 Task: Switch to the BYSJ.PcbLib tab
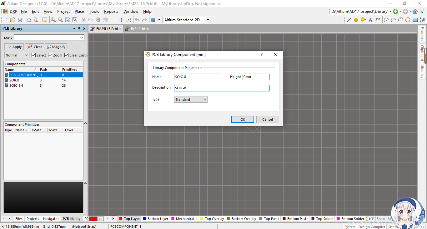click(x=137, y=29)
